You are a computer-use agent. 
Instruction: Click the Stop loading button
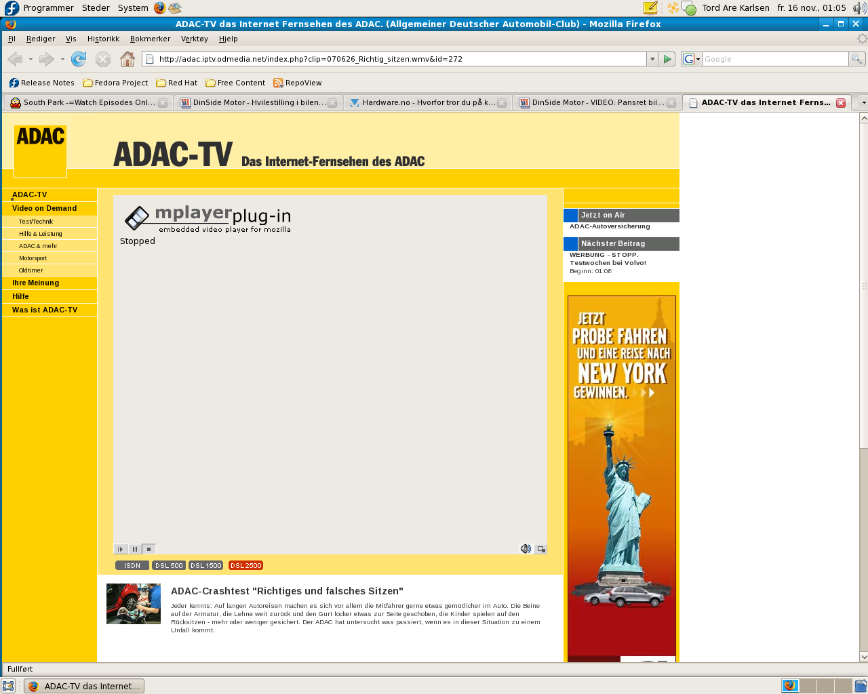(x=103, y=59)
